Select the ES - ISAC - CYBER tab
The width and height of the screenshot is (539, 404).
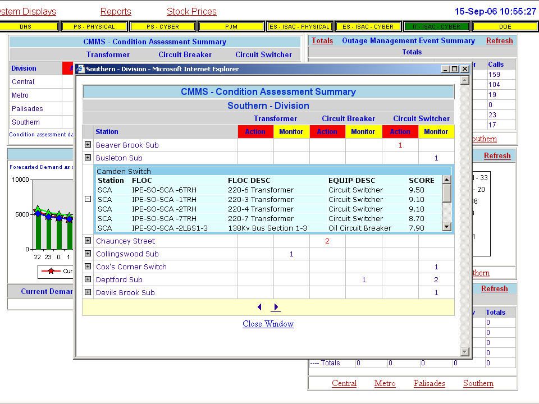click(x=368, y=26)
